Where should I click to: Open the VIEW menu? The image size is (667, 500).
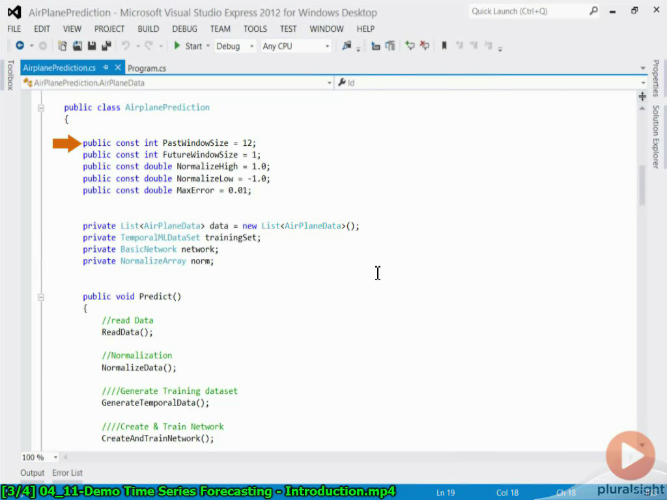coord(72,29)
